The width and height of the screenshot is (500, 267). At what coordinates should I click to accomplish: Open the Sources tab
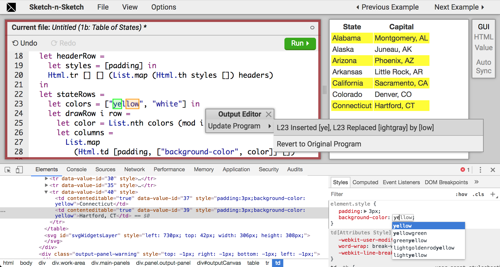(105, 169)
